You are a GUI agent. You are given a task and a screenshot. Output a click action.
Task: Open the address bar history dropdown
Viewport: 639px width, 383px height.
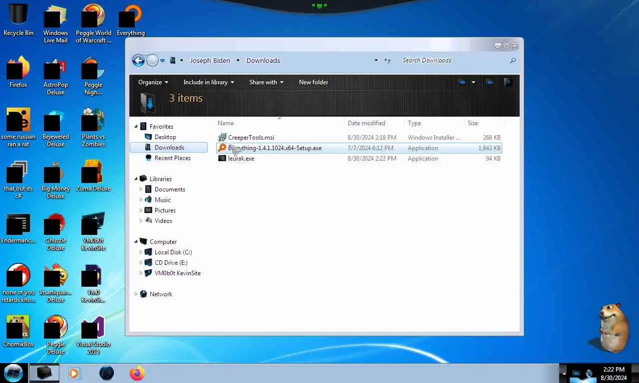[x=376, y=60]
